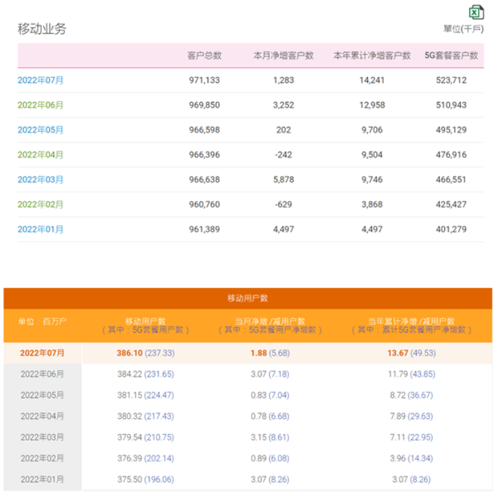Viewport: 496px width, 494px height.
Task: Select total customers value 966,598
Action: pos(204,130)
